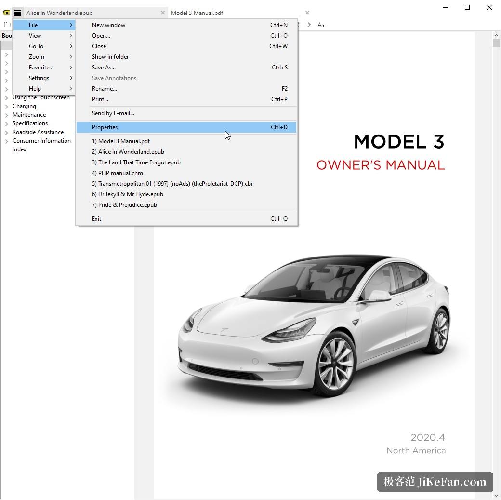Expand the Charging bookmark node
This screenshot has width=501, height=500.
tap(6, 106)
